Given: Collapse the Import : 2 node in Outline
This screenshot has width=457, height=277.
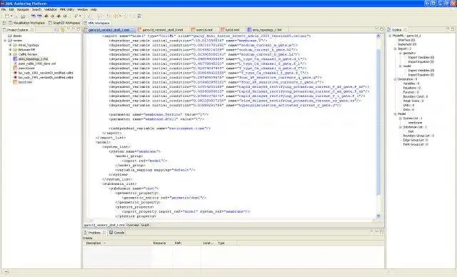Looking at the screenshot, I should point(395,49).
